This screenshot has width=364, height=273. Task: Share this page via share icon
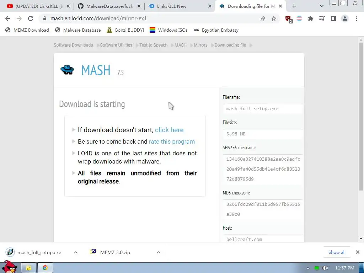[262, 18]
